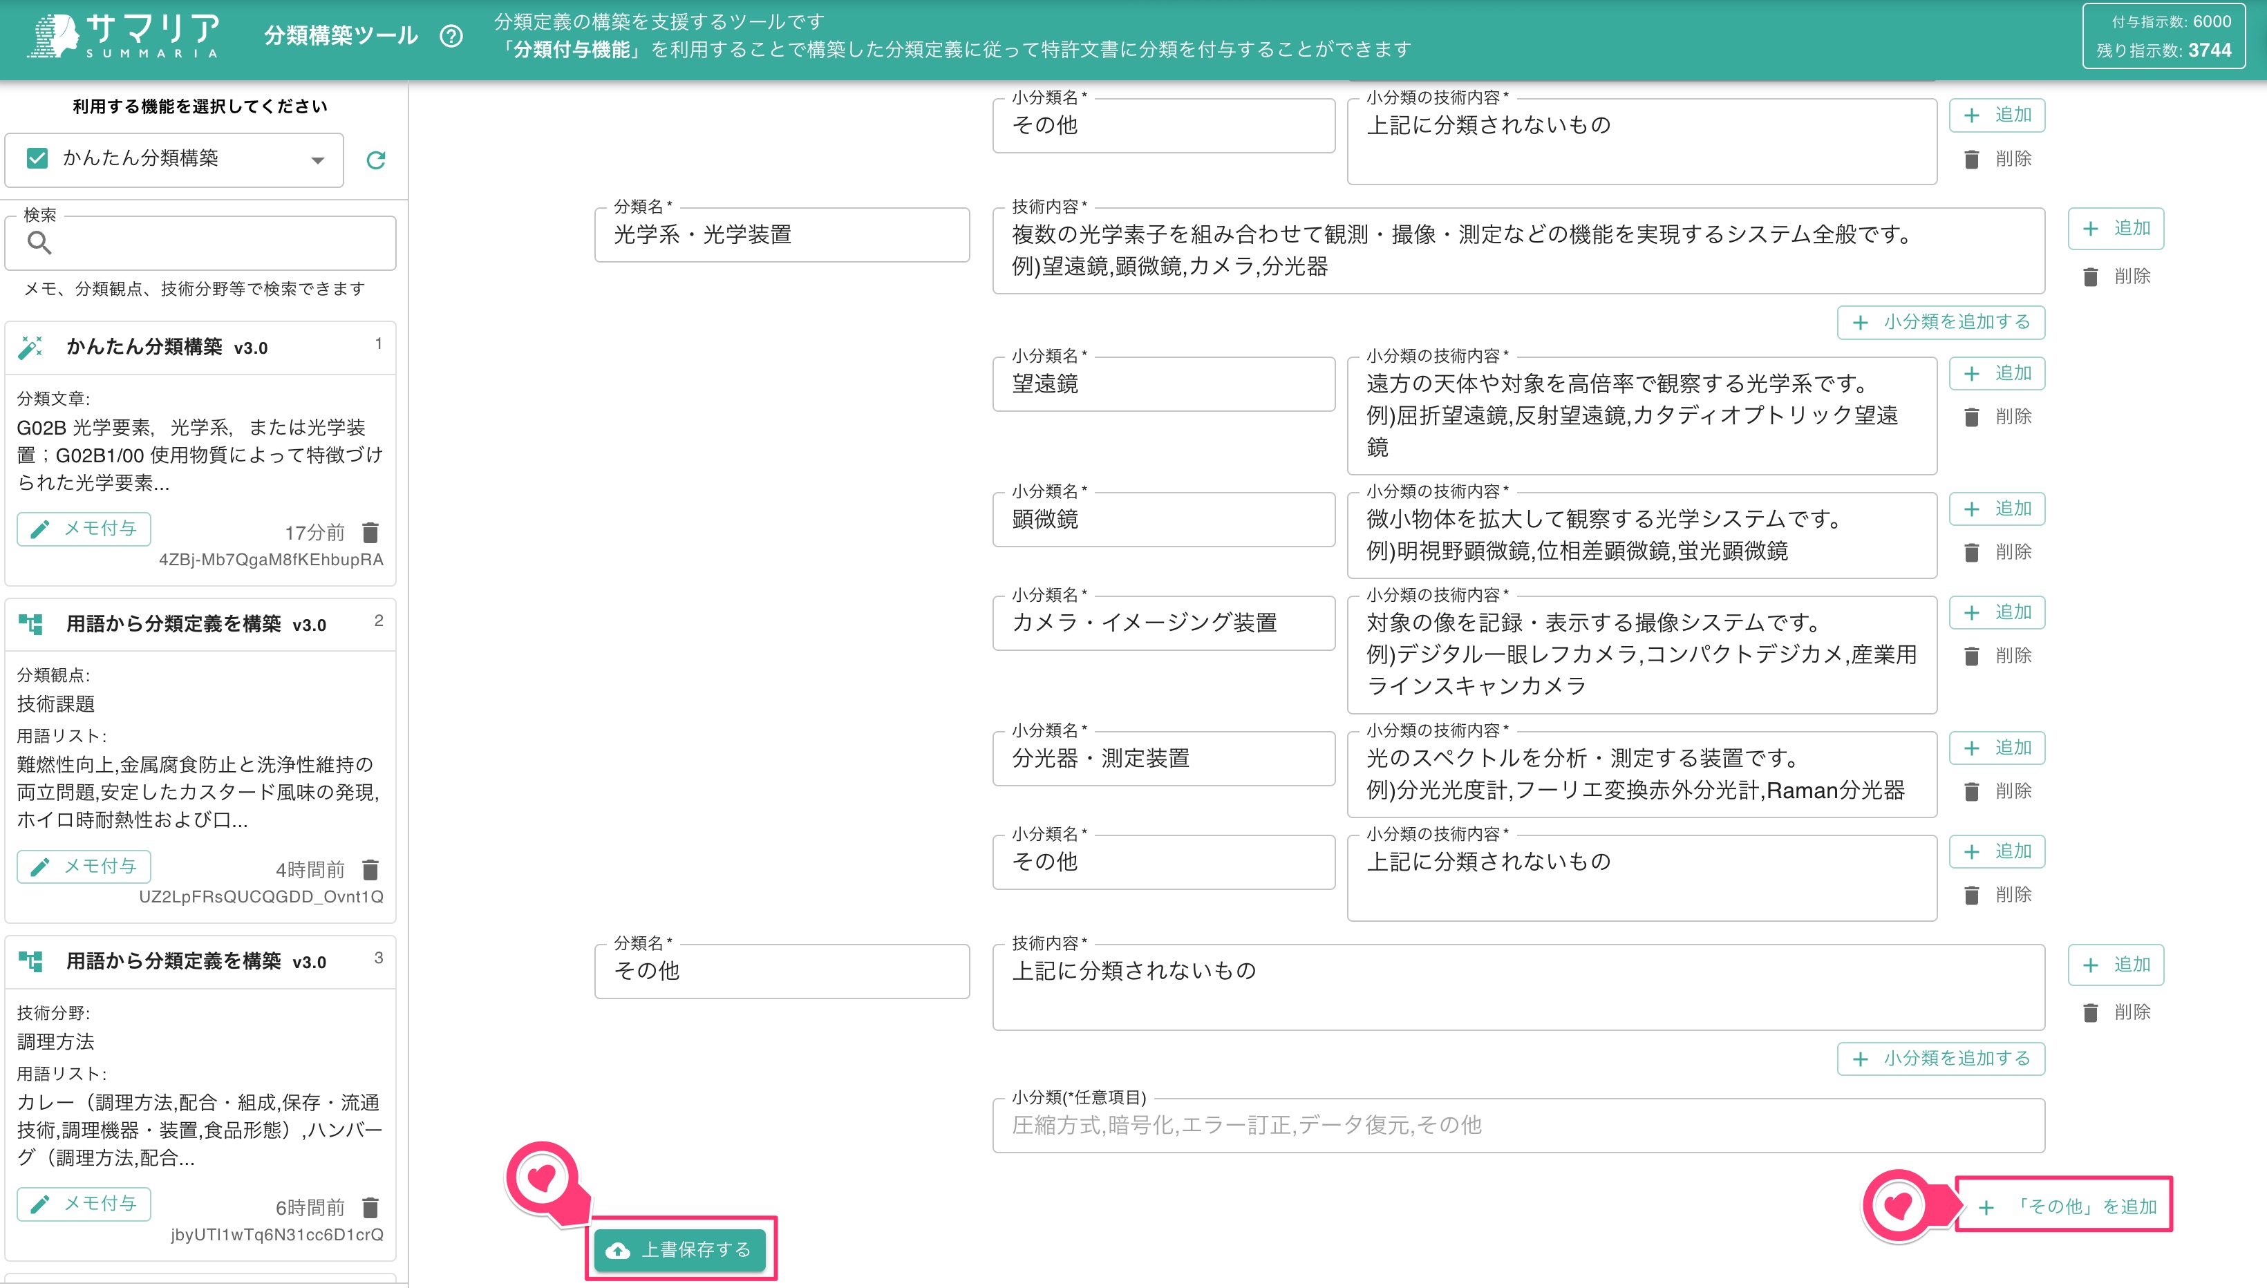Delete the 顕微鏡 subcategory
Viewport: 2267px width, 1288px height.
pyautogui.click(x=1997, y=552)
